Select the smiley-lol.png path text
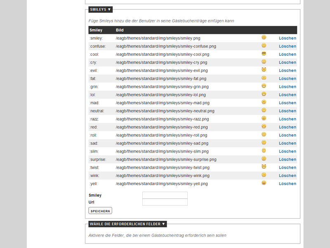Screen dimensions: 330x248 point(160,95)
